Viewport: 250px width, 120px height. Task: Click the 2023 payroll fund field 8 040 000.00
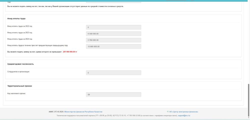[x=113, y=34]
